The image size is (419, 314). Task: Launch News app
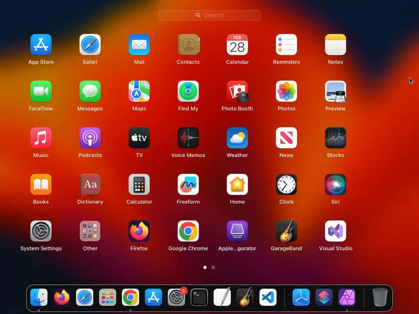click(286, 138)
